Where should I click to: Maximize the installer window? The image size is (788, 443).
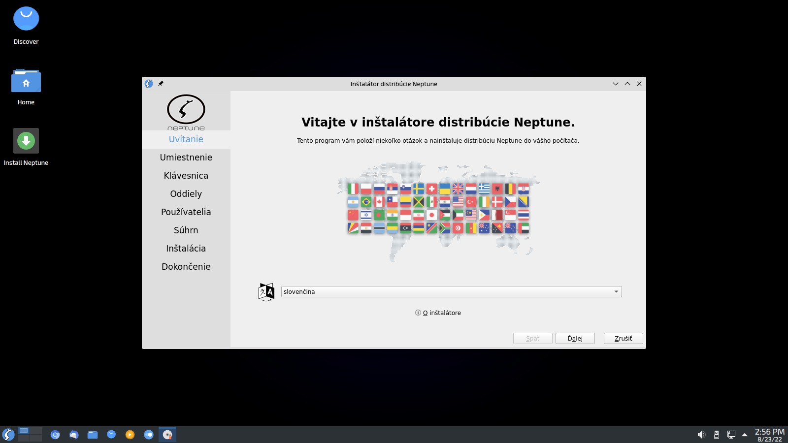[627, 84]
